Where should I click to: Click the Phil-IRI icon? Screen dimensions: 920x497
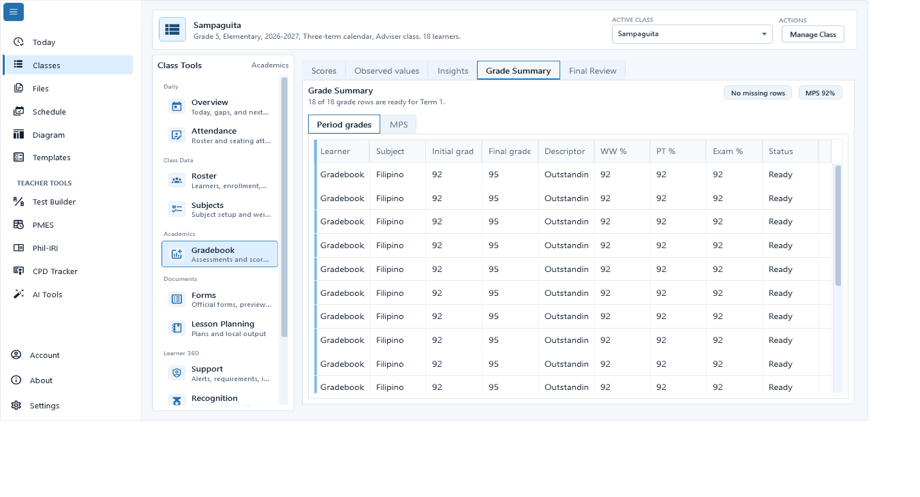pos(18,248)
